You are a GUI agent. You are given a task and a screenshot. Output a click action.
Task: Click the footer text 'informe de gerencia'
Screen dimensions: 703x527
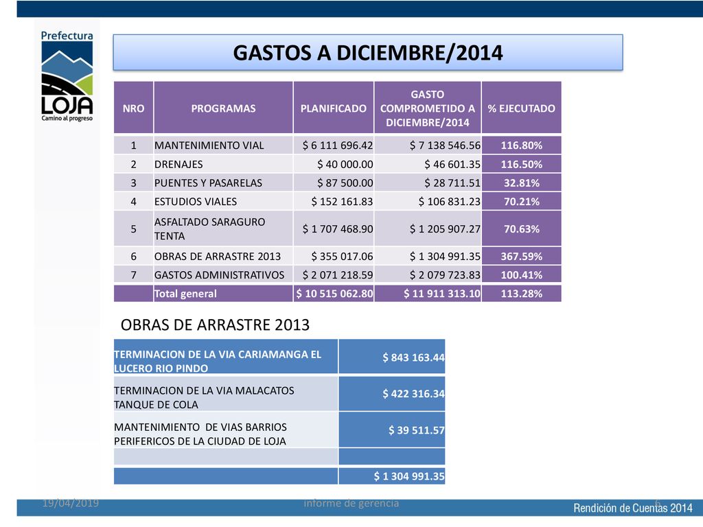(351, 503)
